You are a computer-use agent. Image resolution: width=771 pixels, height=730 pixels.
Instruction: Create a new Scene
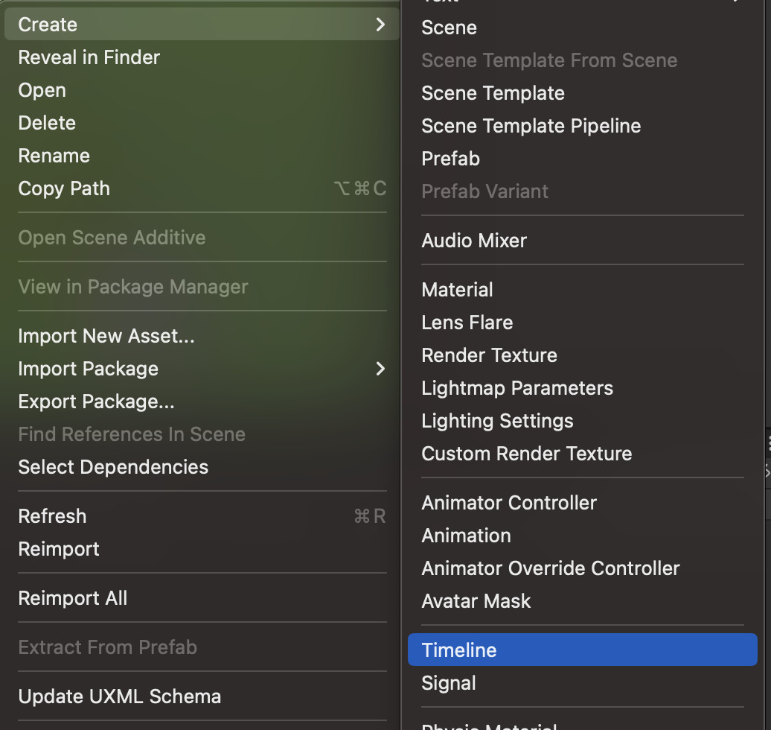tap(449, 28)
